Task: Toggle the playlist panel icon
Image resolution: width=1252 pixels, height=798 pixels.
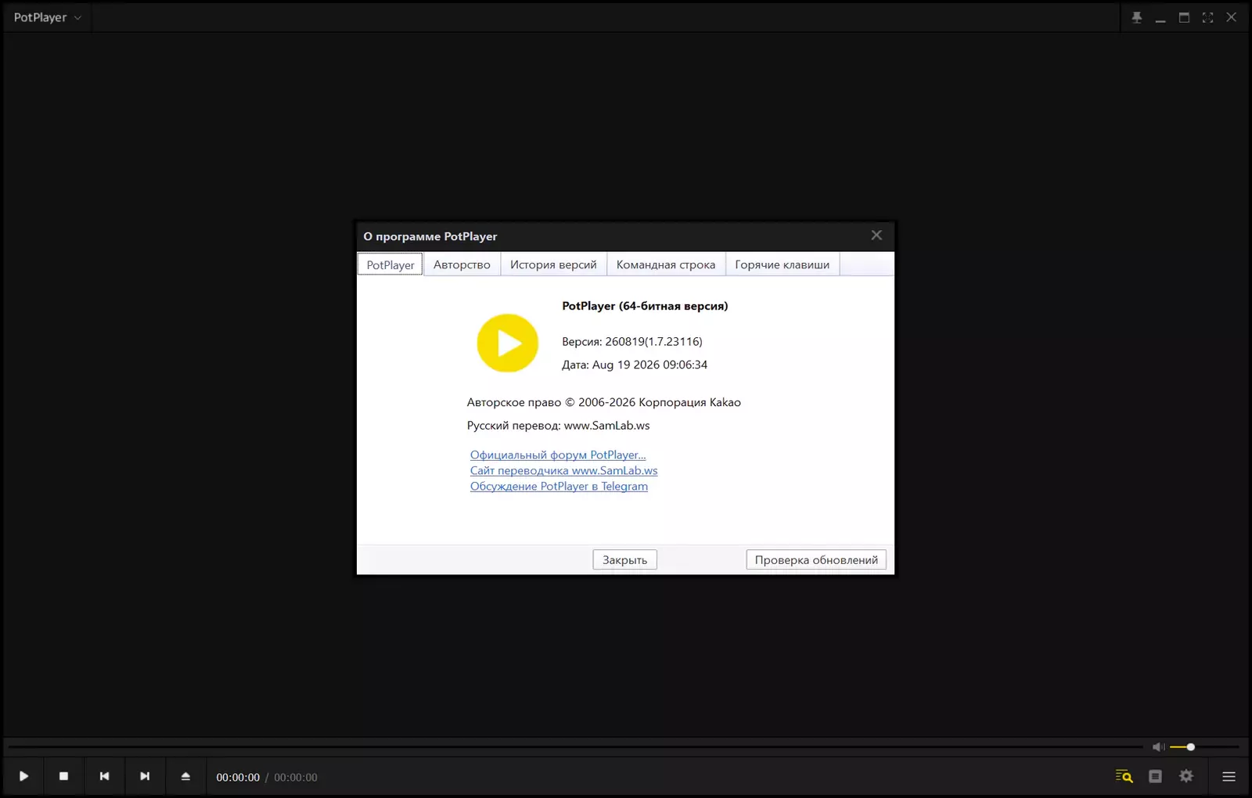Action: click(x=1155, y=776)
